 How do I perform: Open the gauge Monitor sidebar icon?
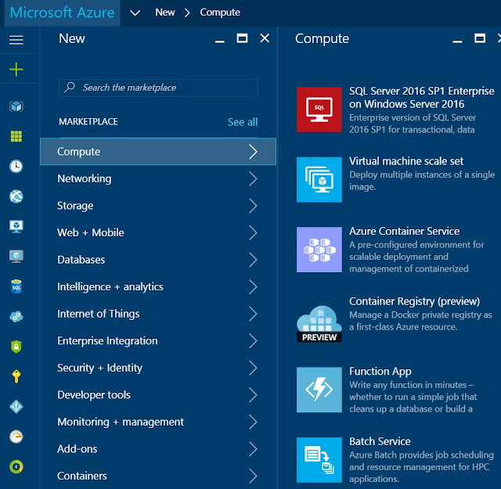tap(16, 437)
